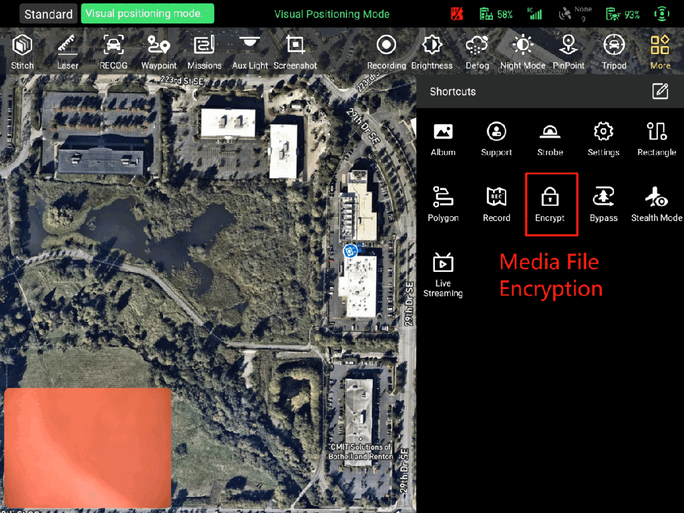Switch the Strobe light on
Screen dimensions: 684x513
[550, 139]
